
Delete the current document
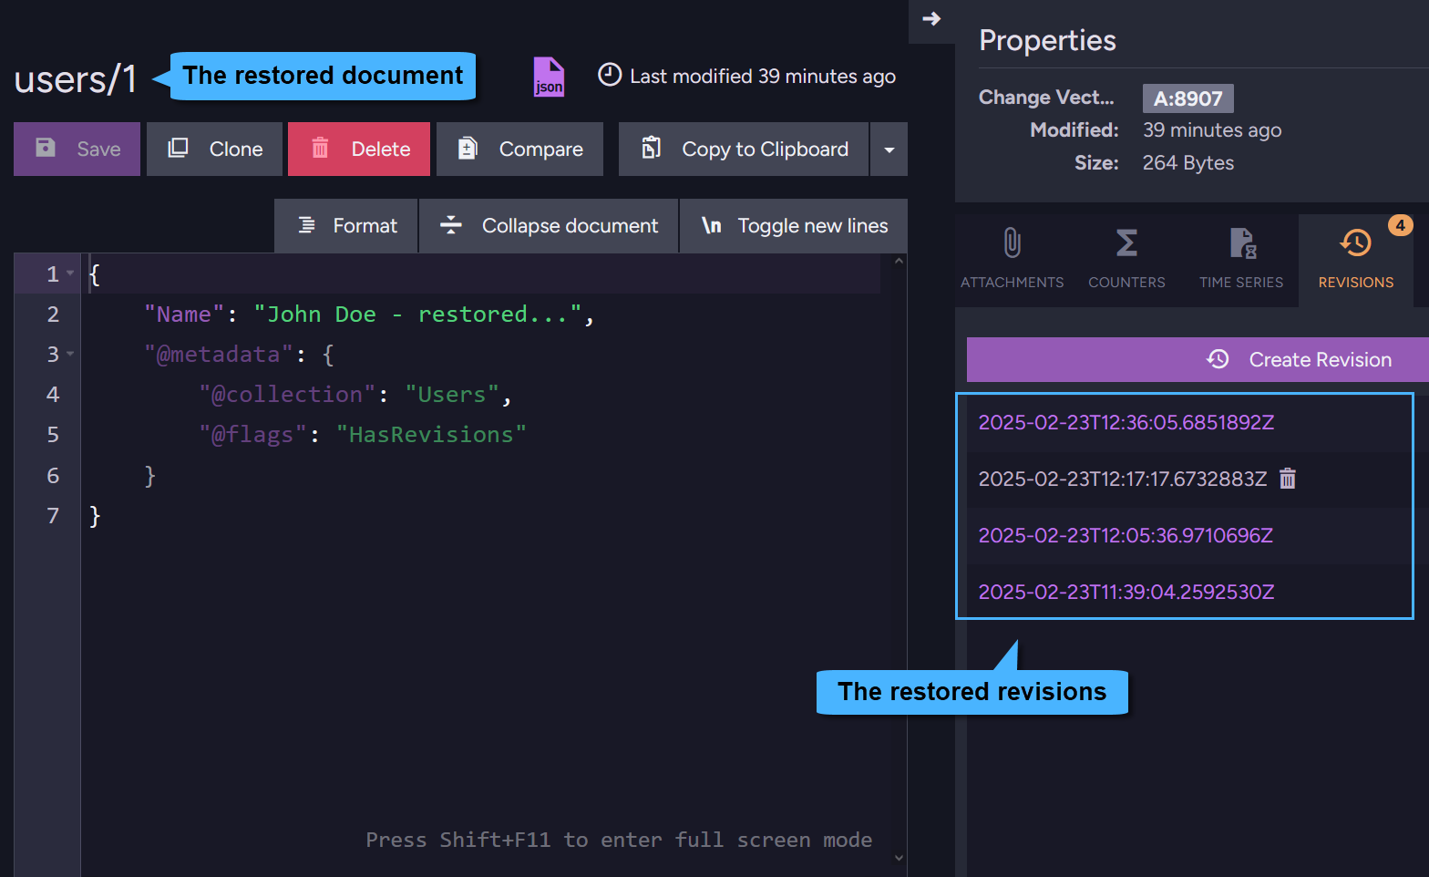[x=359, y=149]
